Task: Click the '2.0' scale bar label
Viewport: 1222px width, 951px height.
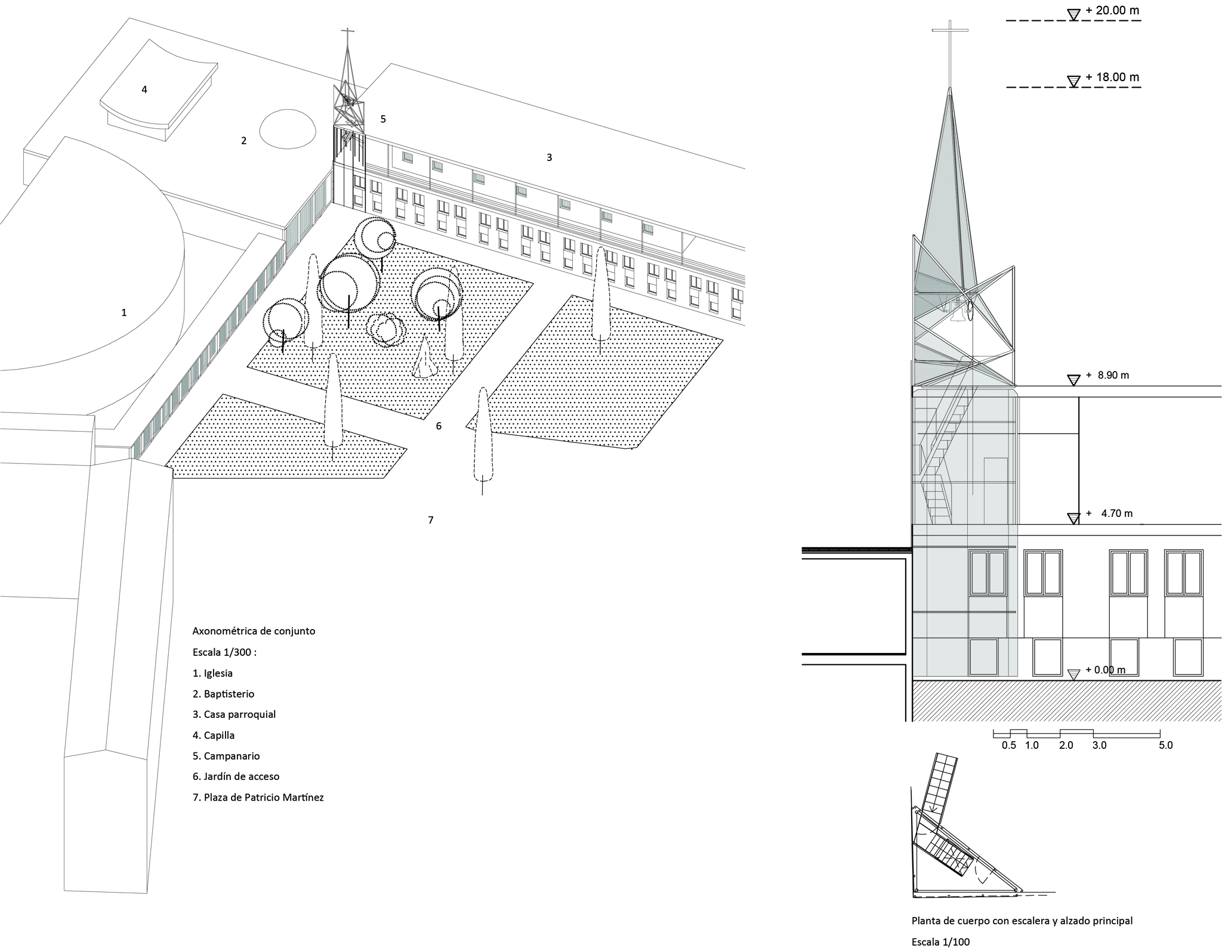Action: coord(1066,745)
